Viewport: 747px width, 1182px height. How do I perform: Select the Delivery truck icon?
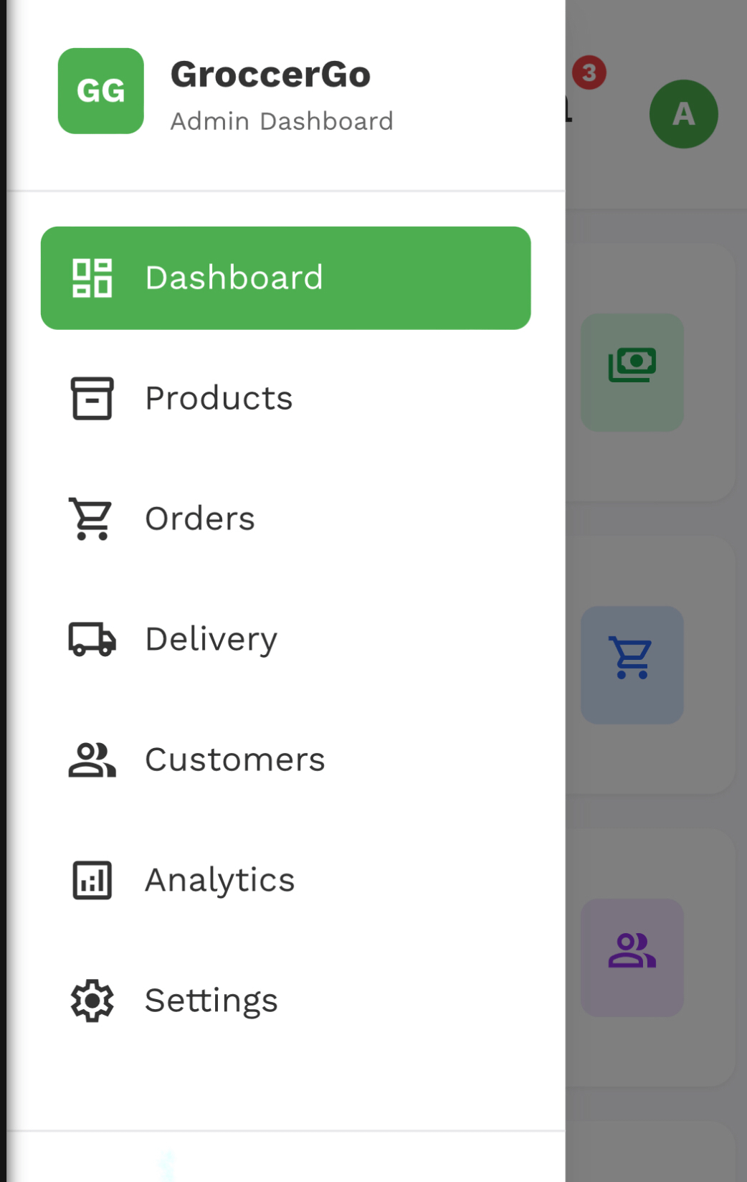coord(92,639)
